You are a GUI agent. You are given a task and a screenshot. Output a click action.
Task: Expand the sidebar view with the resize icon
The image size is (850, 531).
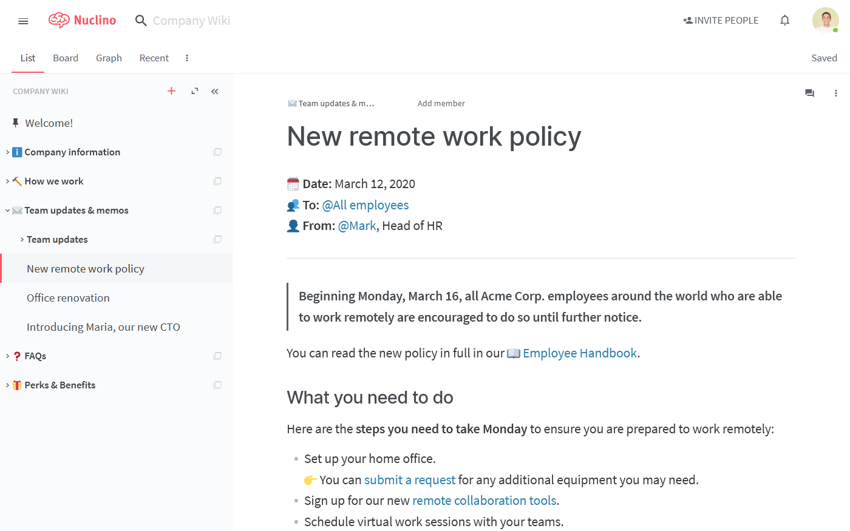tap(194, 91)
